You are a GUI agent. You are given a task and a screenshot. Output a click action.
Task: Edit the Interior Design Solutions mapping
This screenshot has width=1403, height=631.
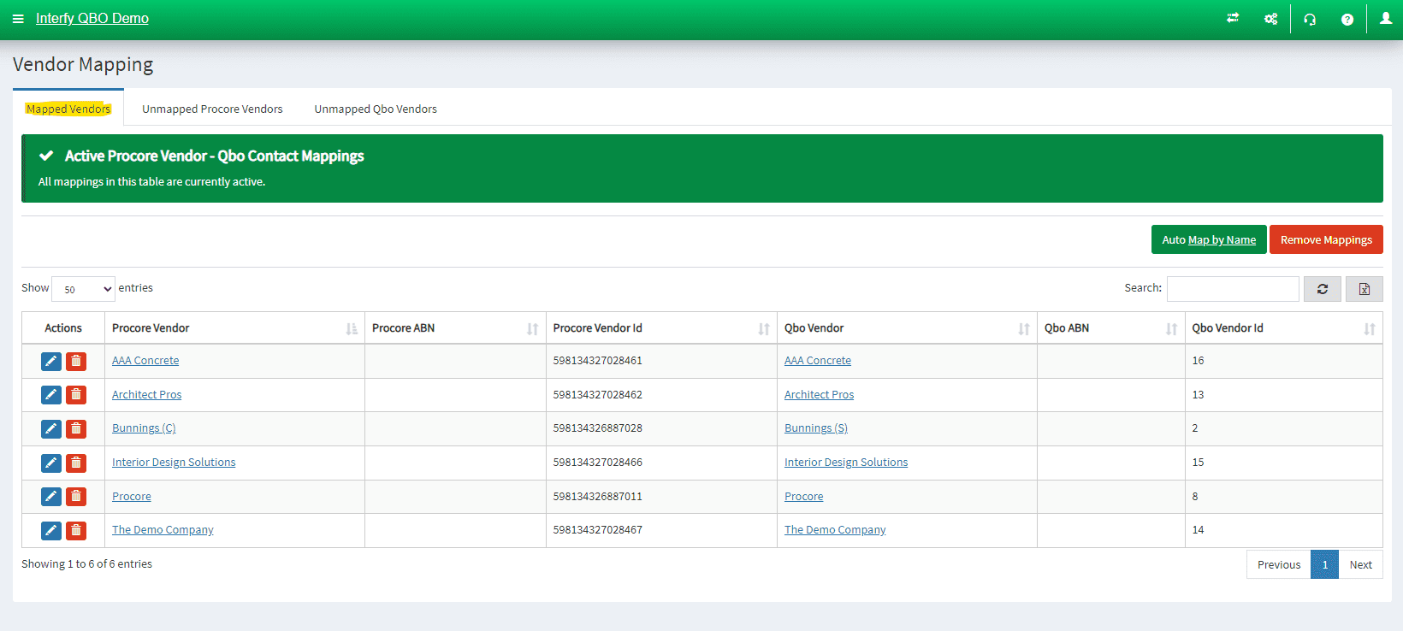click(x=51, y=463)
